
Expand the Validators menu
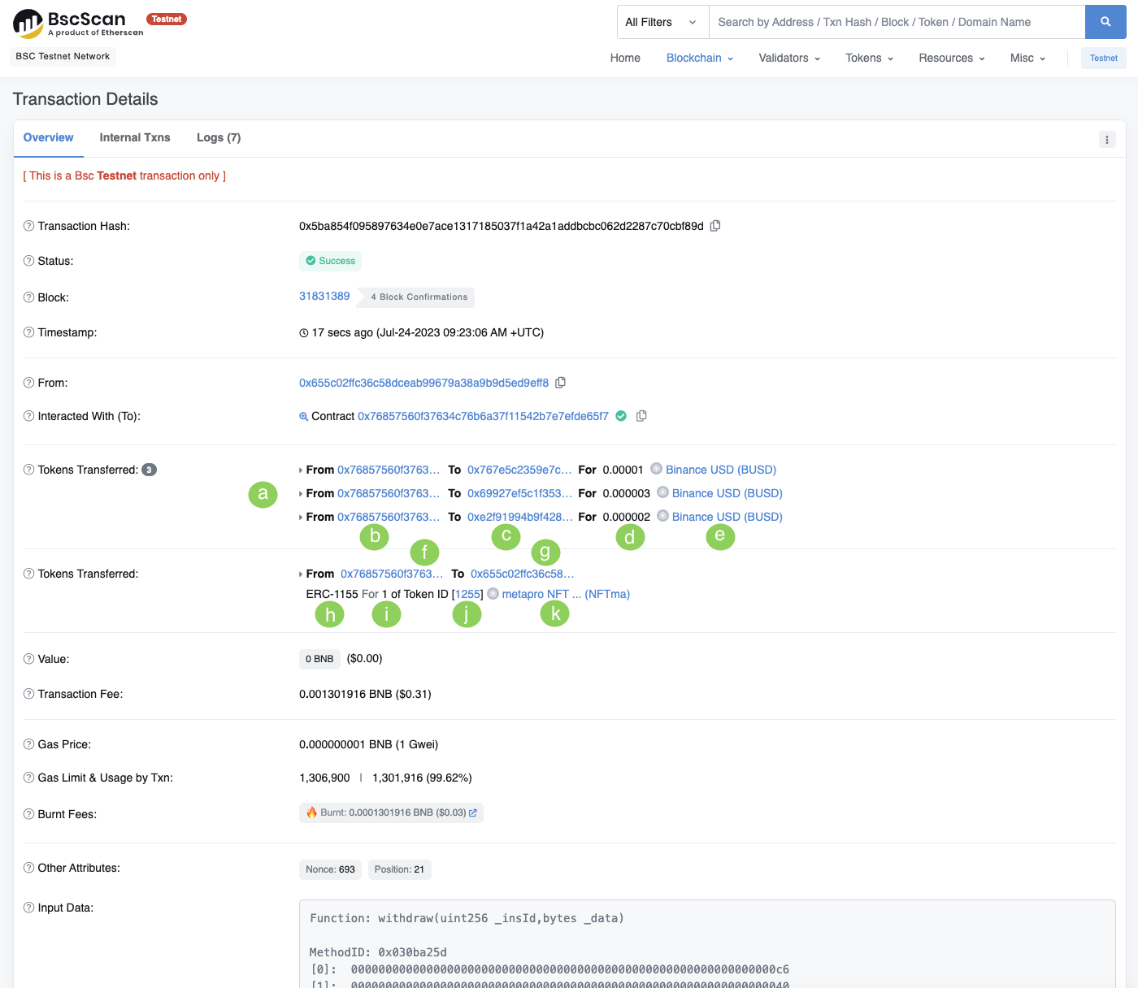coord(788,58)
